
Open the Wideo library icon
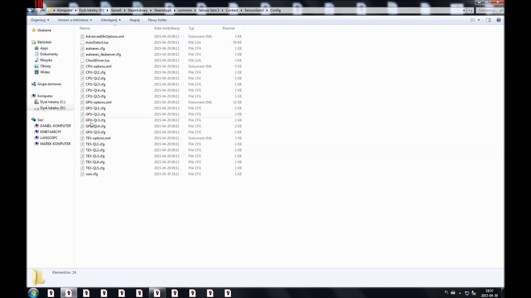37,72
